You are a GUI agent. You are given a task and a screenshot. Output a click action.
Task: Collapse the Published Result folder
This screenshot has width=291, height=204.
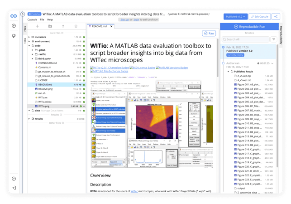(x=228, y=72)
